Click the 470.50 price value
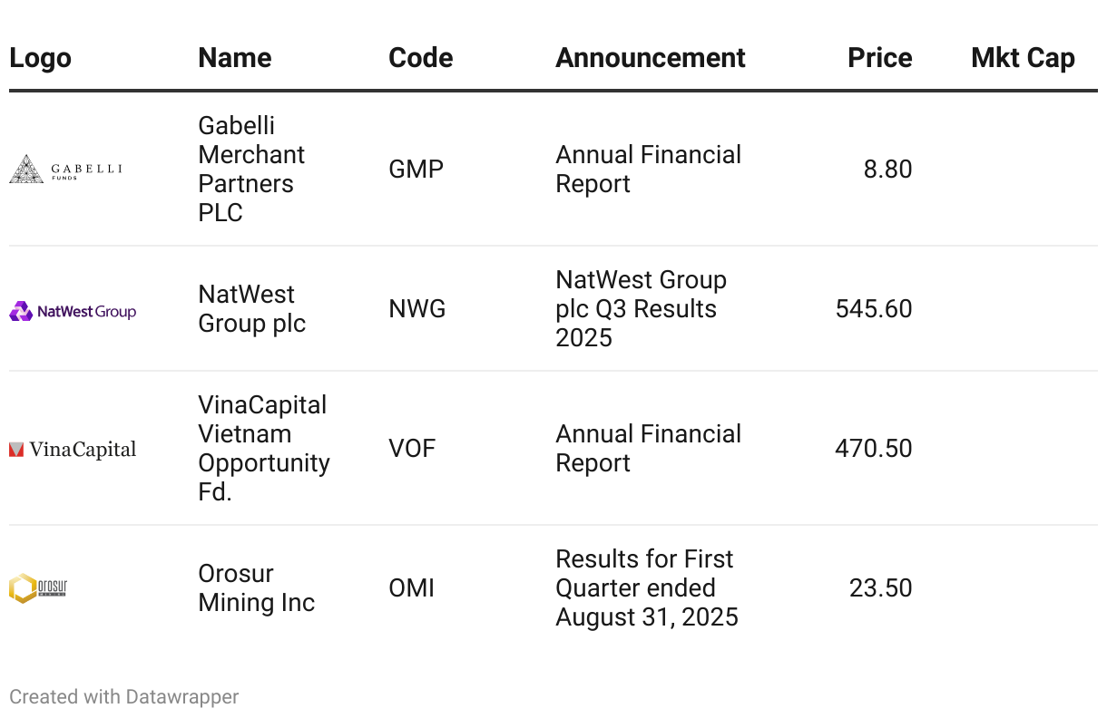This screenshot has width=1107, height=718. 873,449
